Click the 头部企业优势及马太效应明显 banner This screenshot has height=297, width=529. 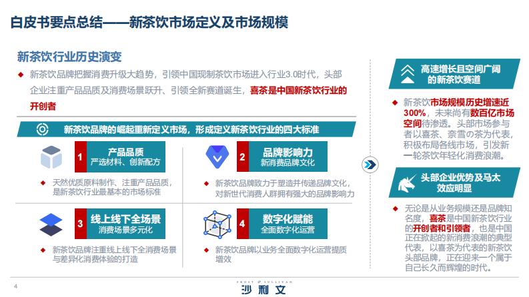click(x=454, y=182)
